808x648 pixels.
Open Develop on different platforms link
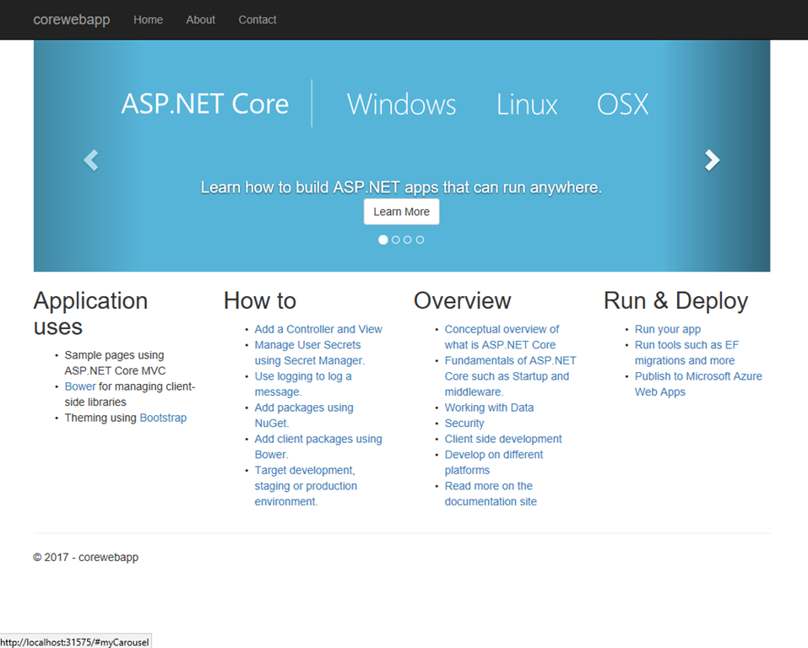(x=494, y=462)
